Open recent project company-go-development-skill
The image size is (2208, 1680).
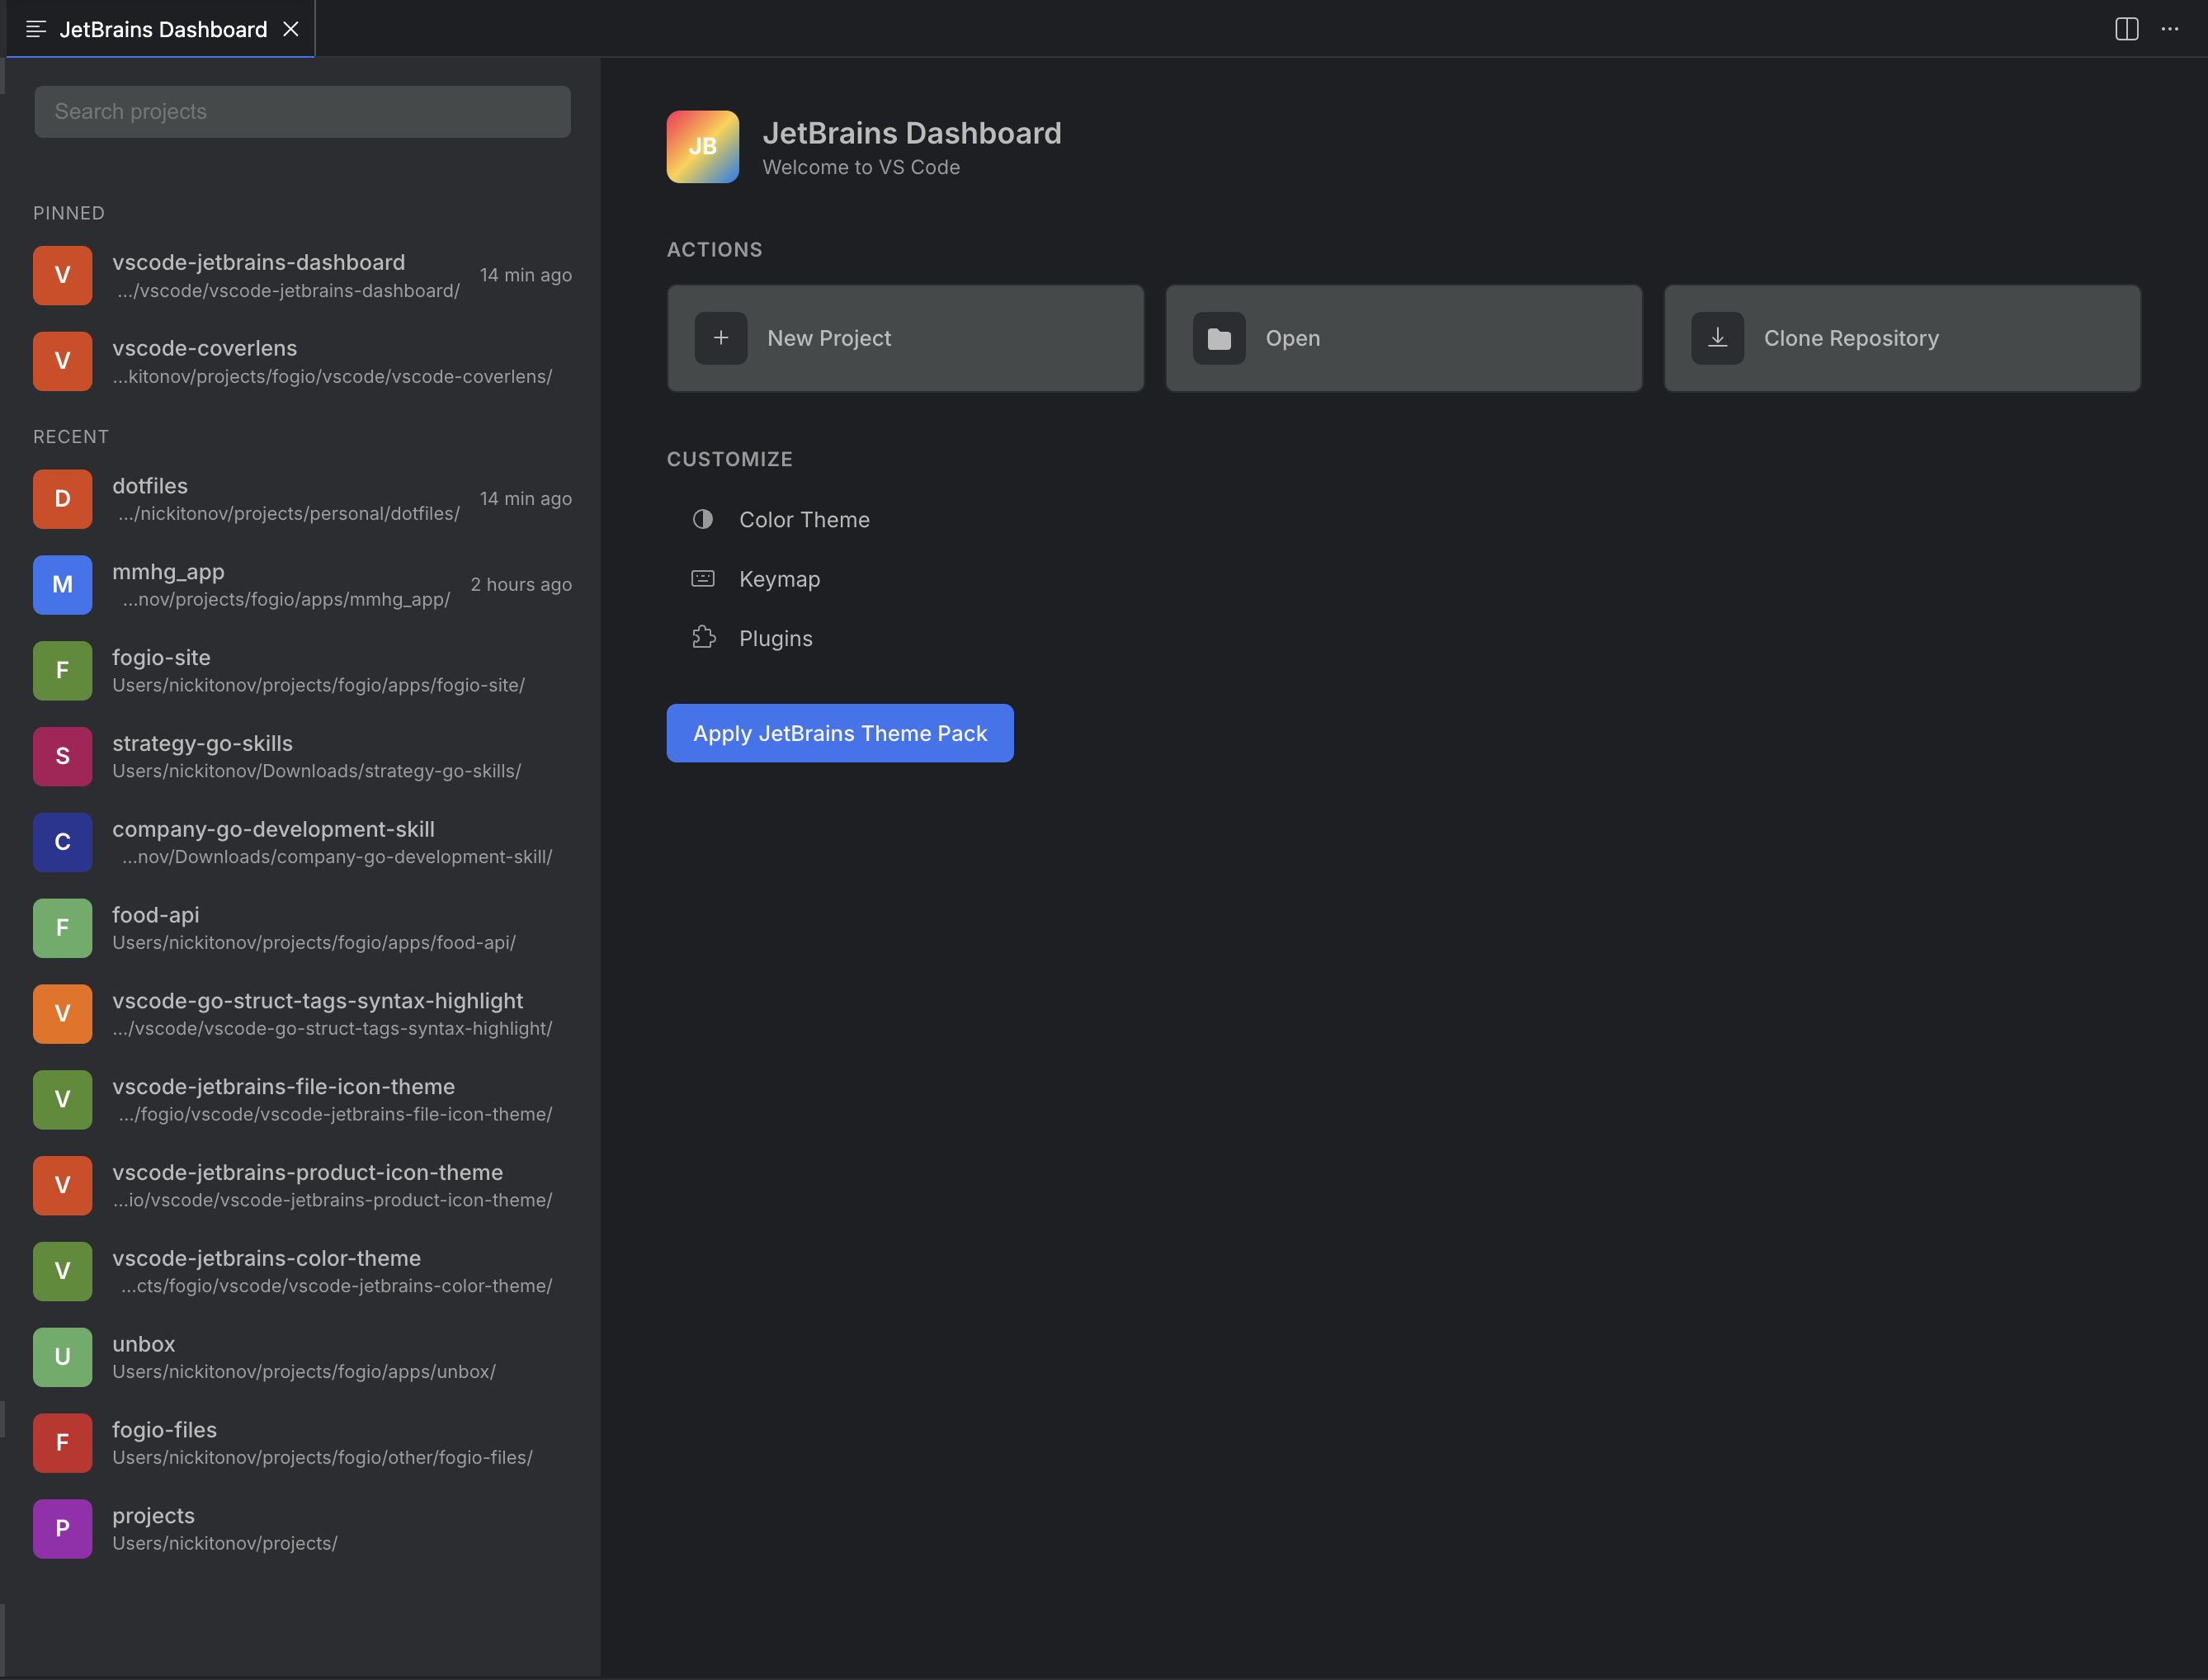302,842
